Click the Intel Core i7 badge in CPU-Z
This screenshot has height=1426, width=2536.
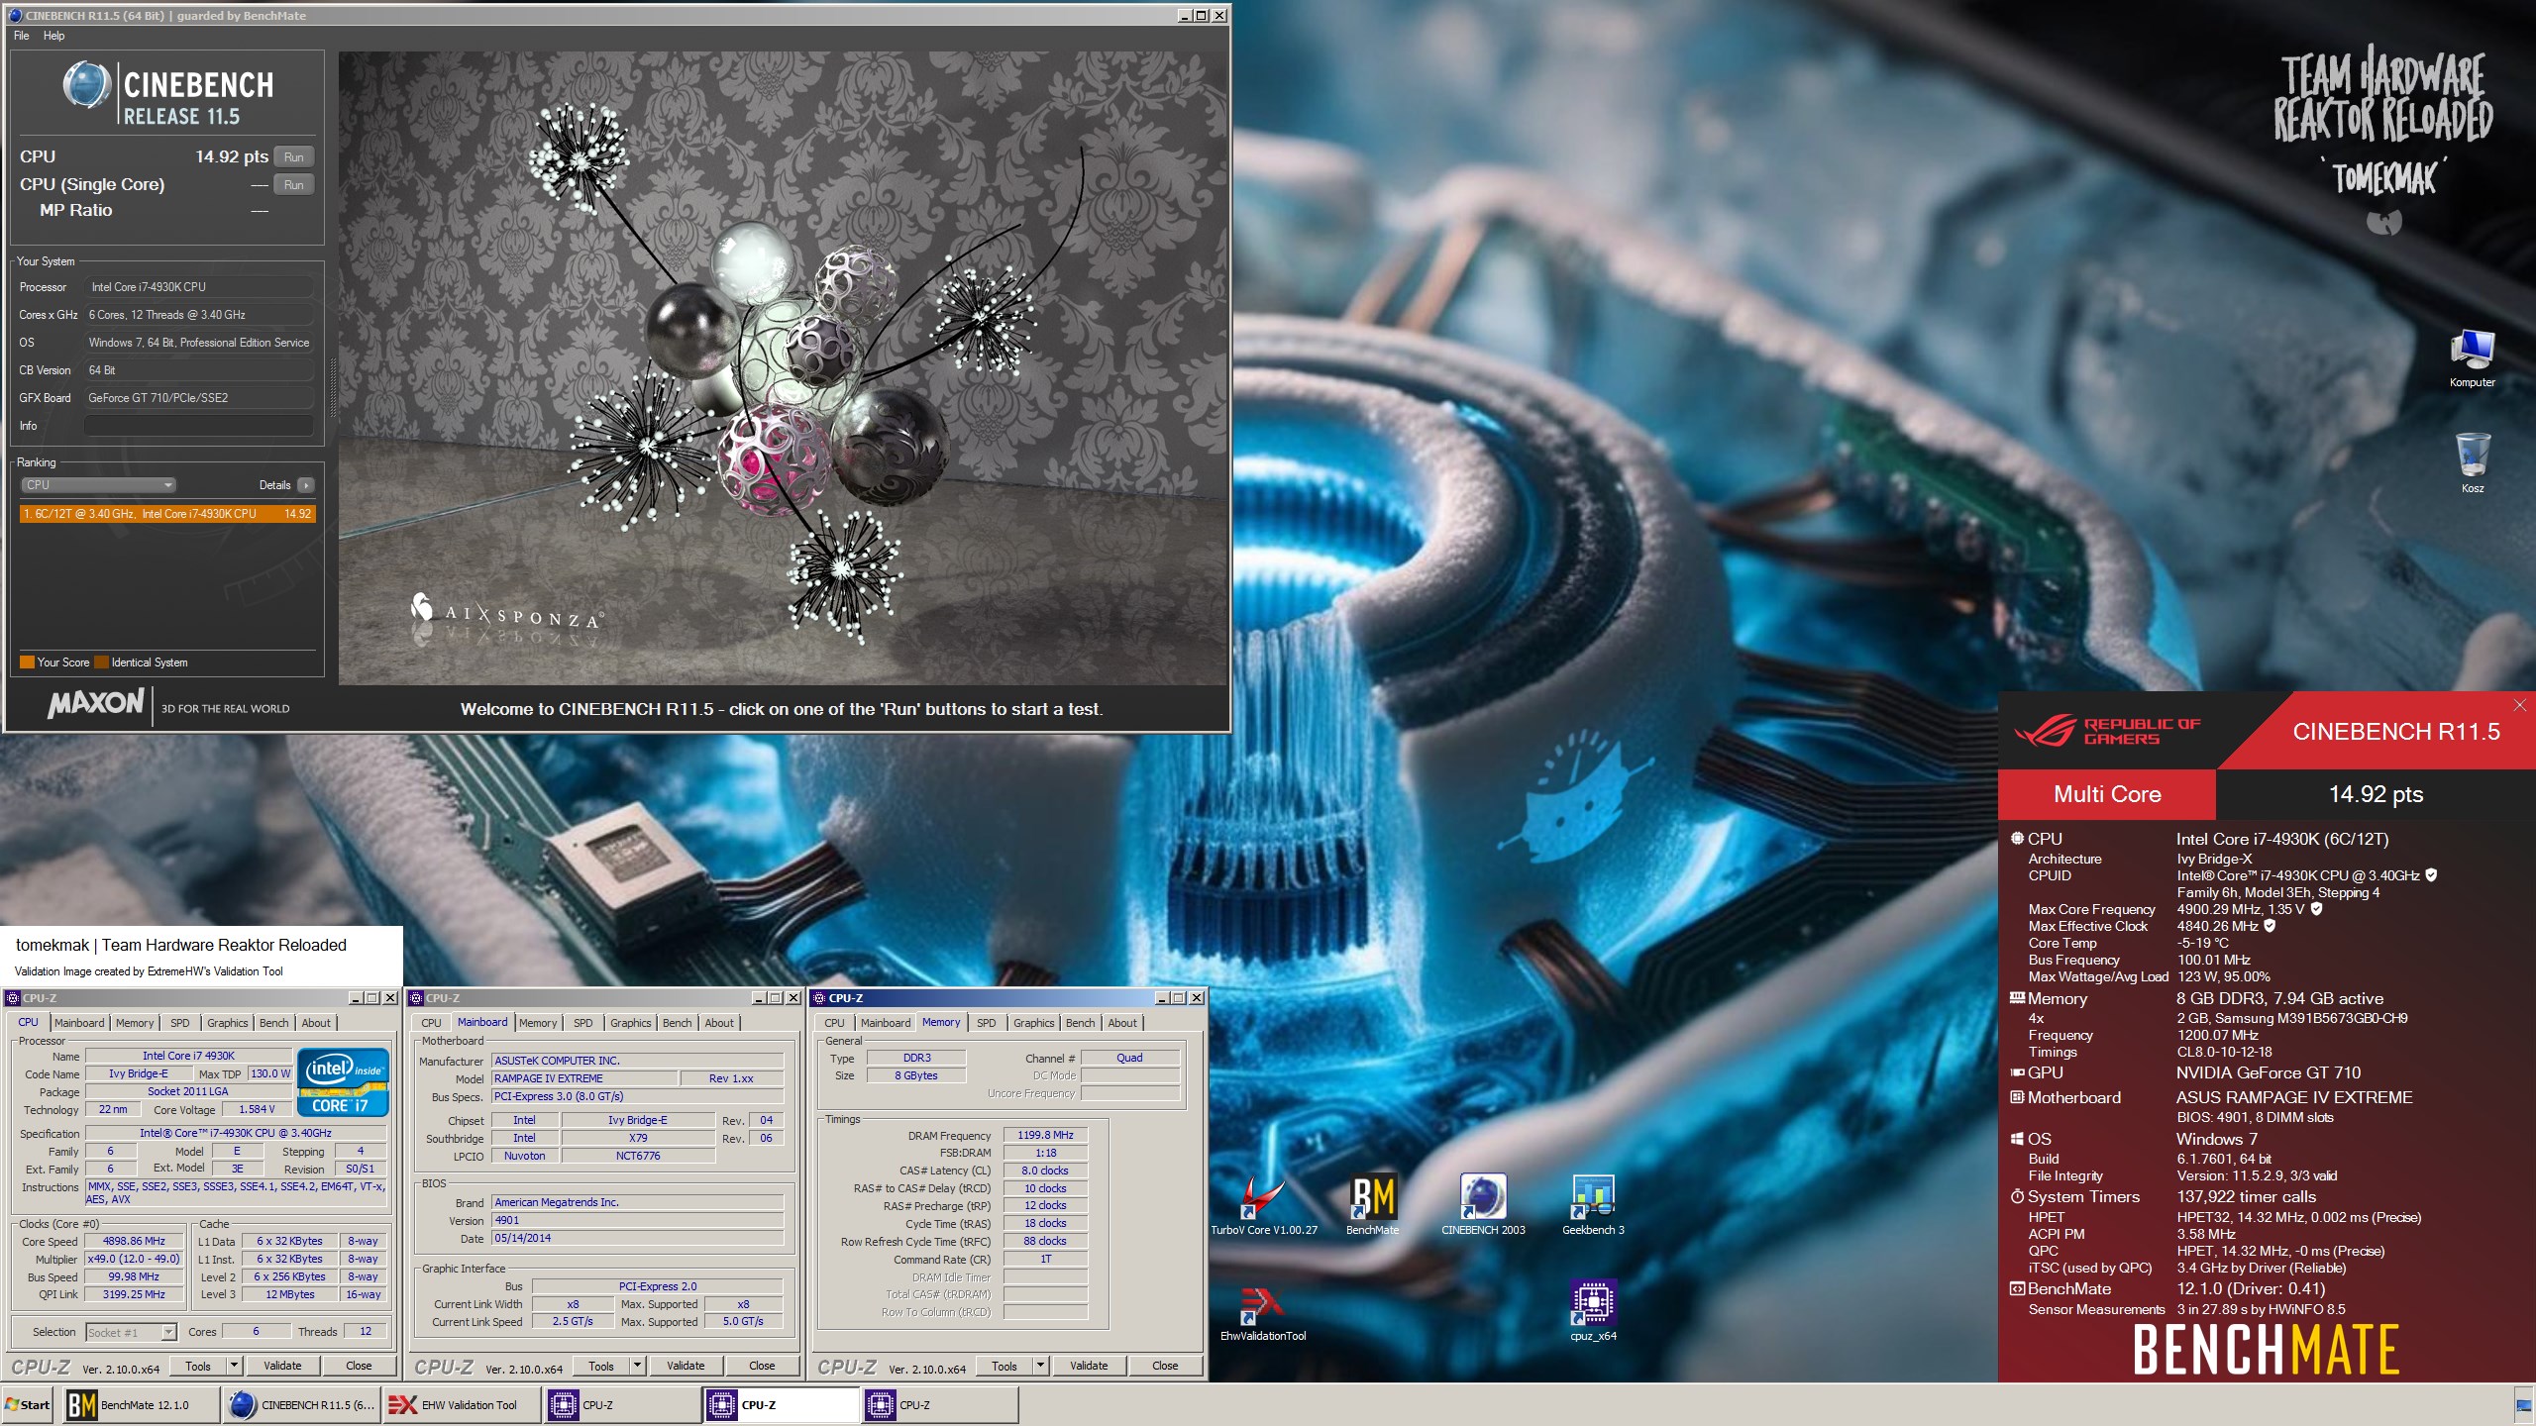pos(343,1081)
